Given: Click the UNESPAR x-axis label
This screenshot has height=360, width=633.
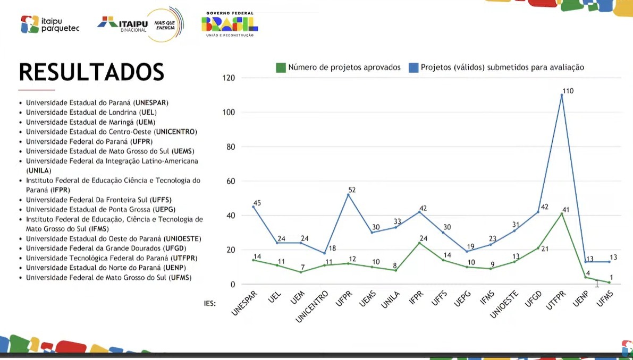Looking at the screenshot, I should (245, 303).
